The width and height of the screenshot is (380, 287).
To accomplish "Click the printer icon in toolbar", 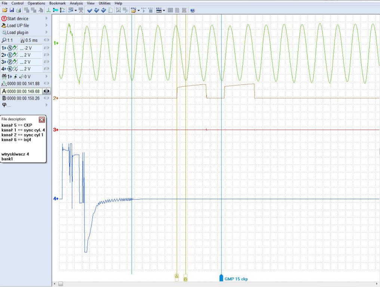I will pos(18,10).
